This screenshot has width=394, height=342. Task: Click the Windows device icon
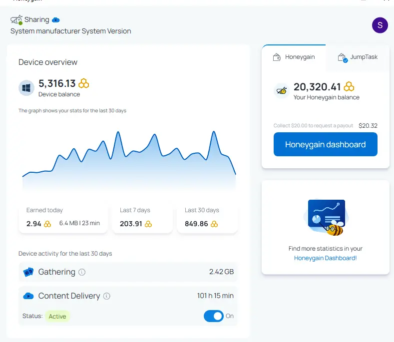[26, 88]
